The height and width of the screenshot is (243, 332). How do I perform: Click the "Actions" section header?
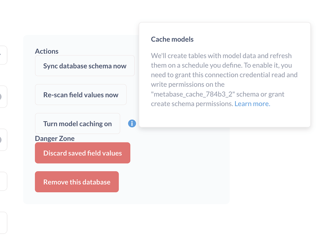47,51
